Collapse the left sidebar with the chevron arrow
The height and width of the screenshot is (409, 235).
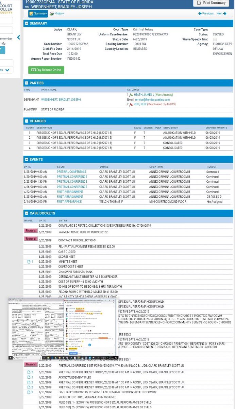[x=19, y=37]
